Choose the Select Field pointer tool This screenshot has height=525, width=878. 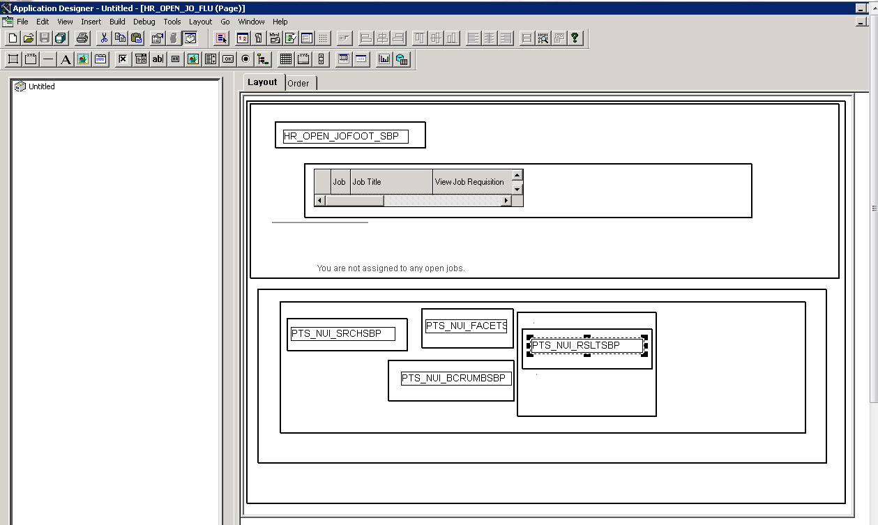click(x=221, y=38)
